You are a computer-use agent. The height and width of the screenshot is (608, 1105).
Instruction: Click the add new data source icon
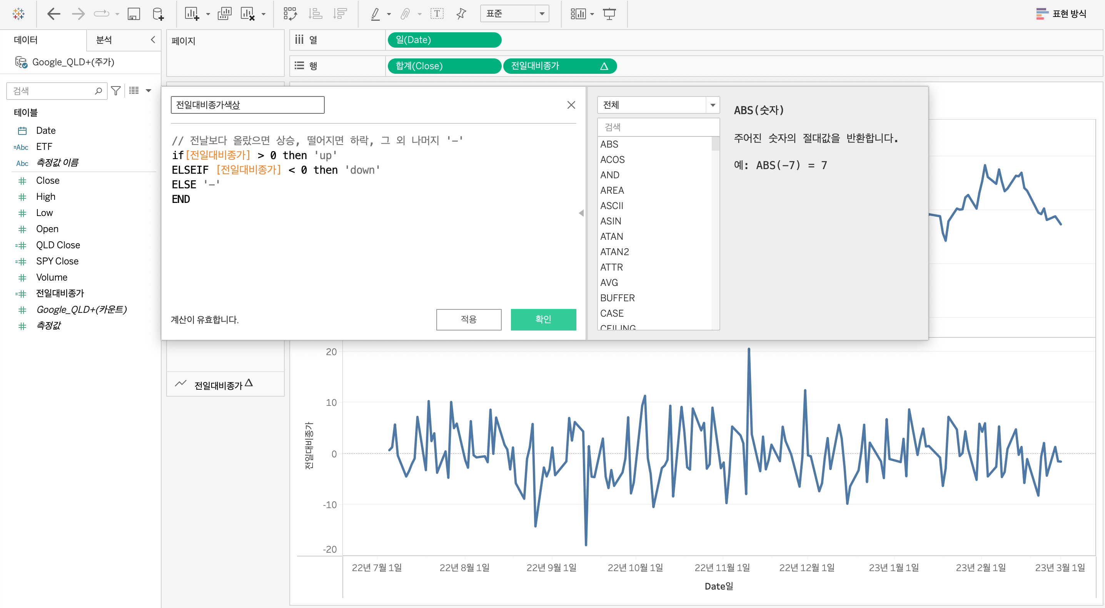pos(158,14)
